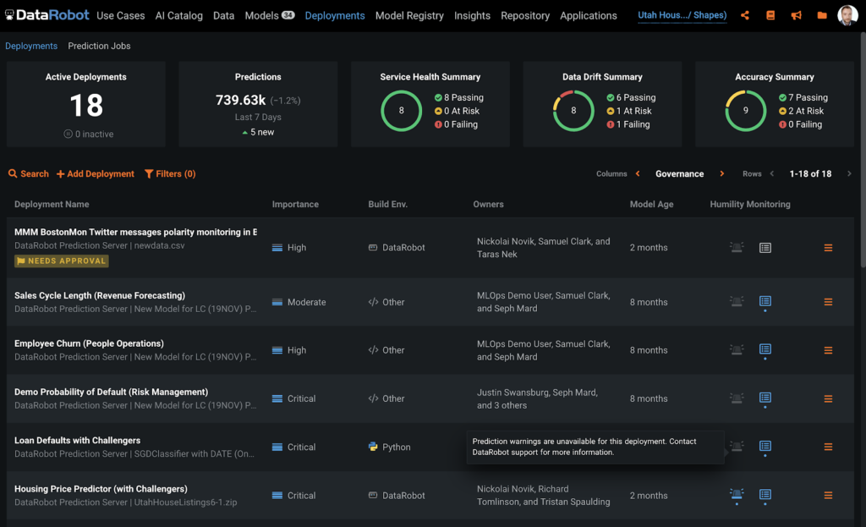Toggle prediction warnings for MMM BostonMon deployment
The image size is (866, 527).
point(765,247)
